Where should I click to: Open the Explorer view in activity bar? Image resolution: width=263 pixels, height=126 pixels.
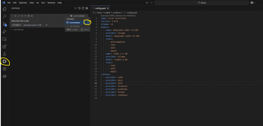coord(5,9)
